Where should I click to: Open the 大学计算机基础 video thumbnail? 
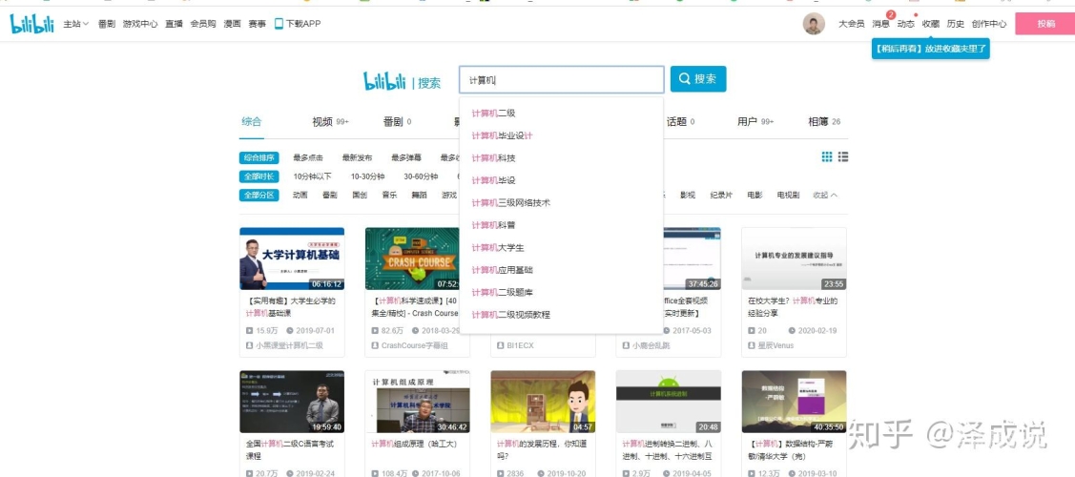pos(292,259)
